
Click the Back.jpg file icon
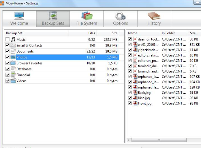coord(135,92)
